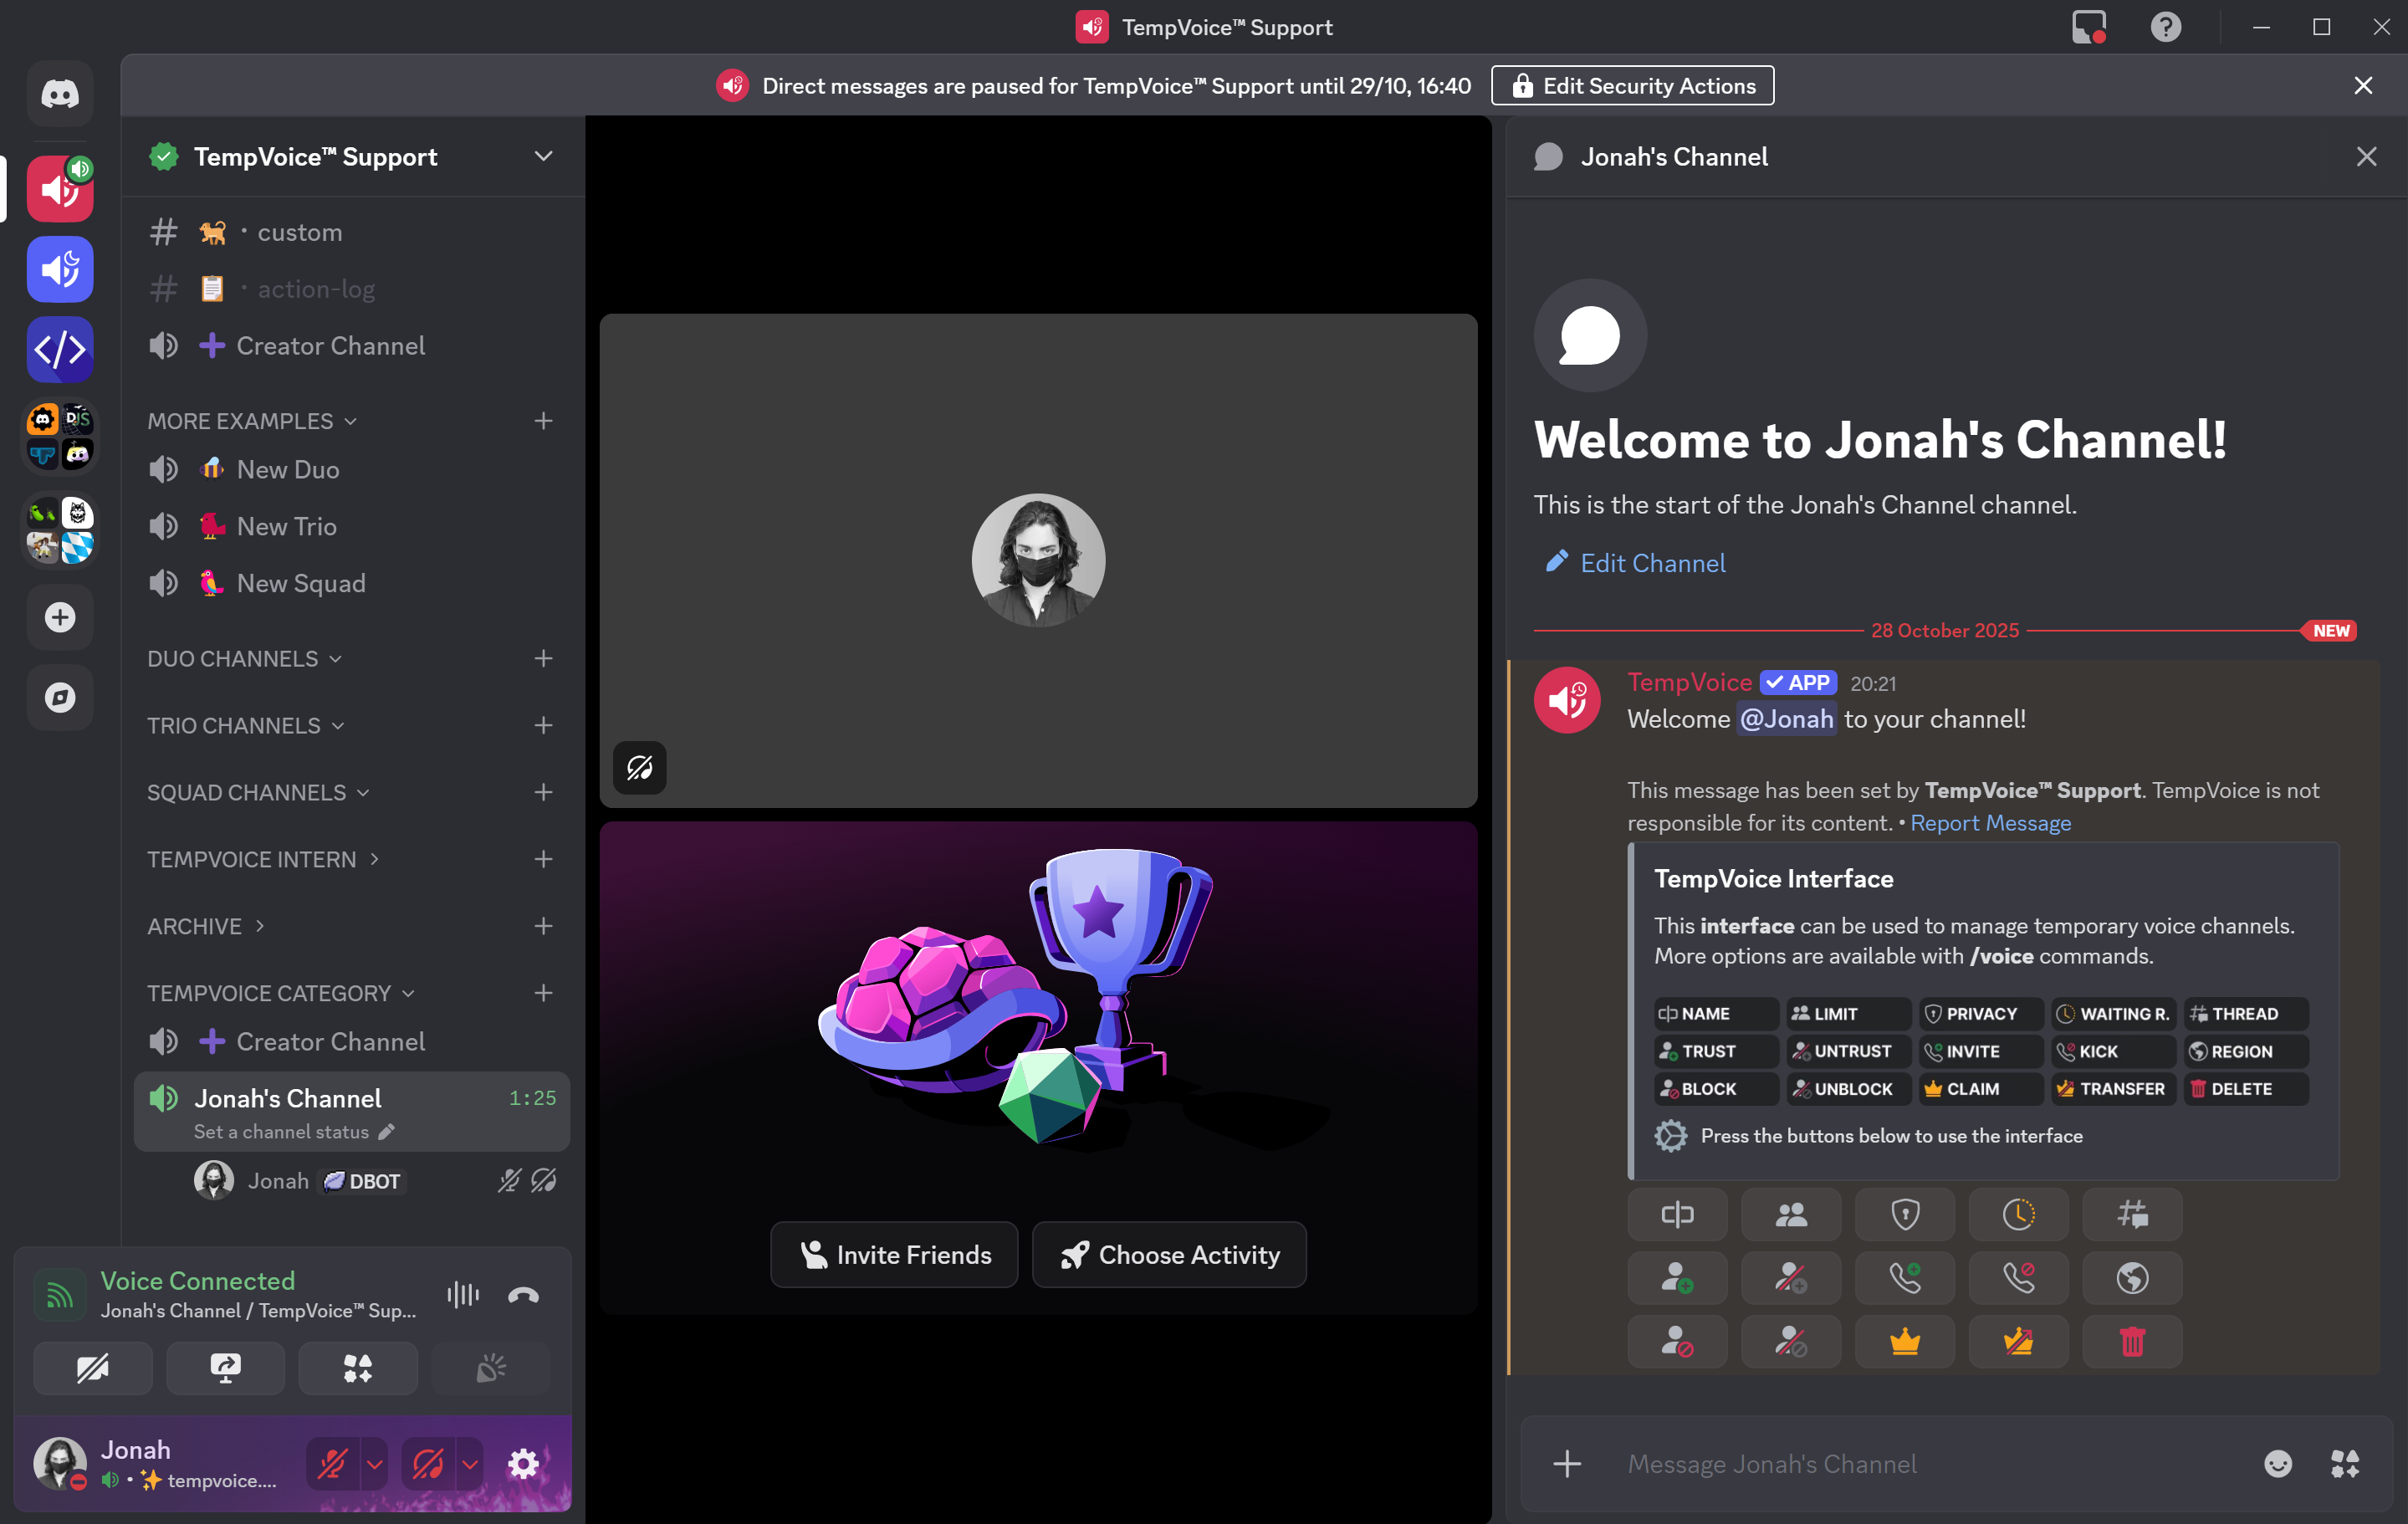This screenshot has height=1524, width=2408.
Task: Click the Add a Server plus icon
Action: pos(60,617)
